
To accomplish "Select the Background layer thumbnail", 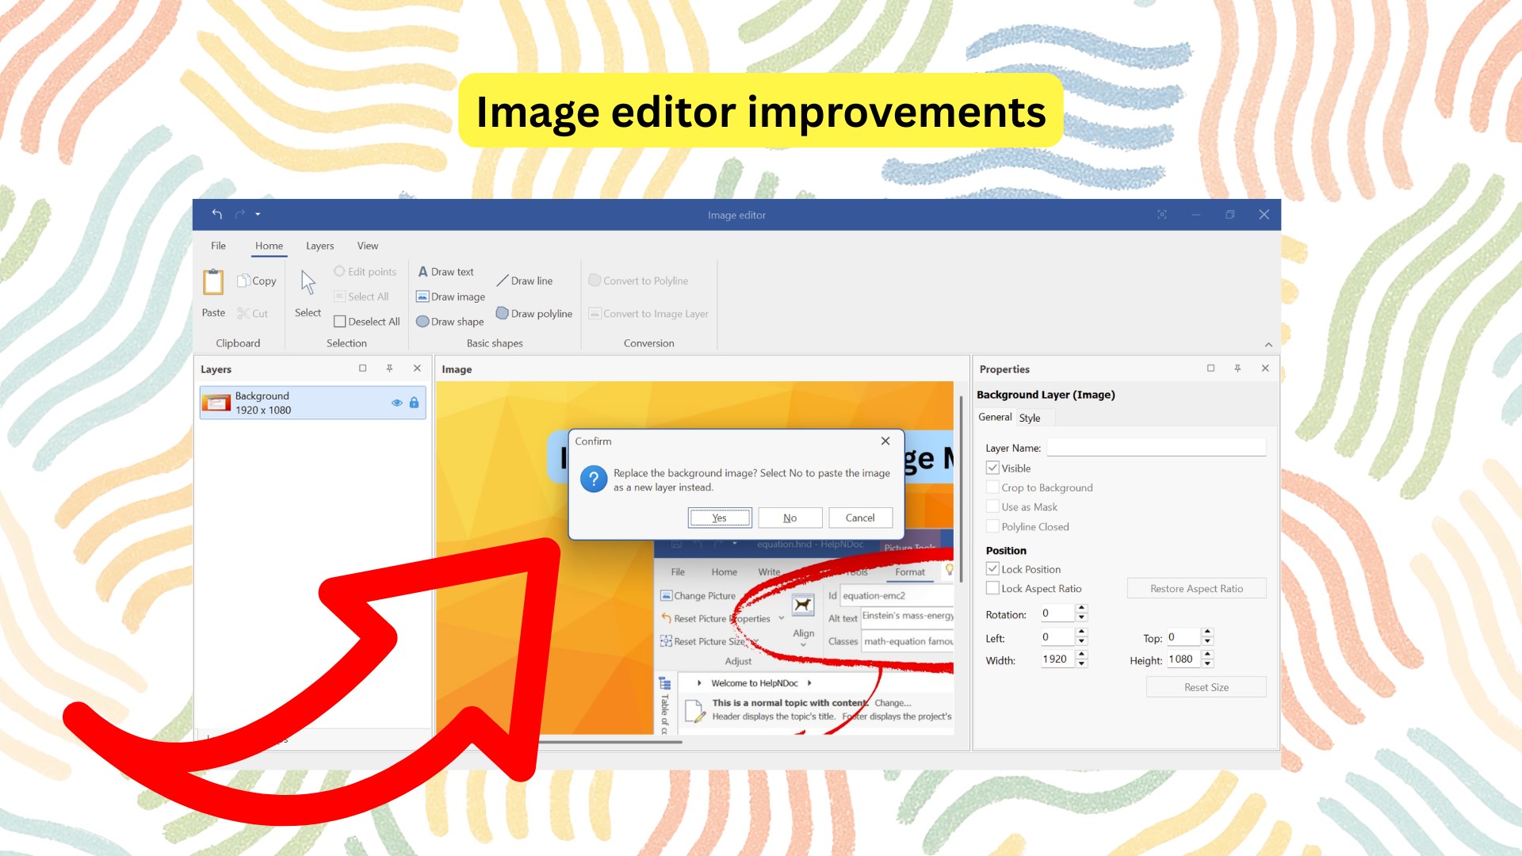I will [x=216, y=403].
